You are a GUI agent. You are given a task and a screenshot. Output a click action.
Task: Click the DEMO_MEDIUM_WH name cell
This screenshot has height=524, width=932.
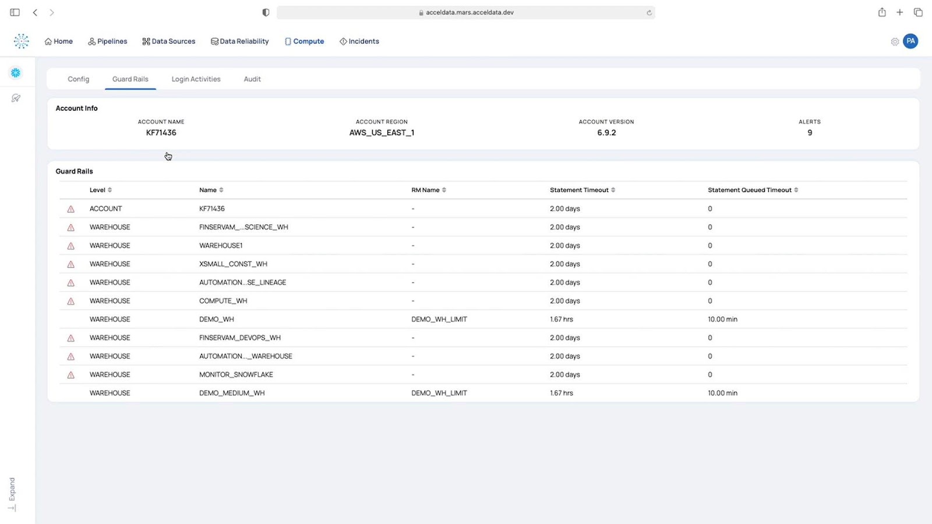(x=232, y=394)
